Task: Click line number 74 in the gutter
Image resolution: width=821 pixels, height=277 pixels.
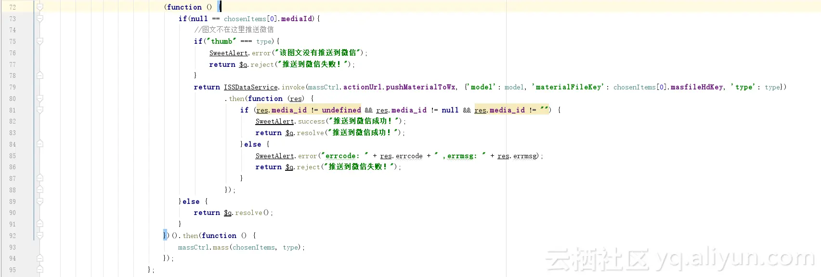Action: (x=13, y=30)
